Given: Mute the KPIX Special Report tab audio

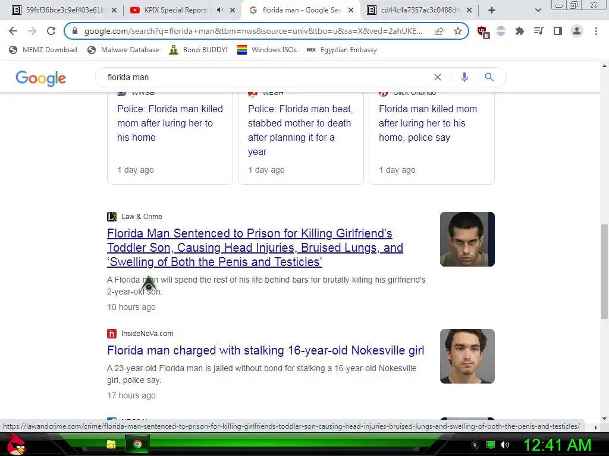Looking at the screenshot, I should [220, 10].
